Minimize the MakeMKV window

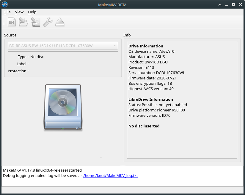point(227,4)
